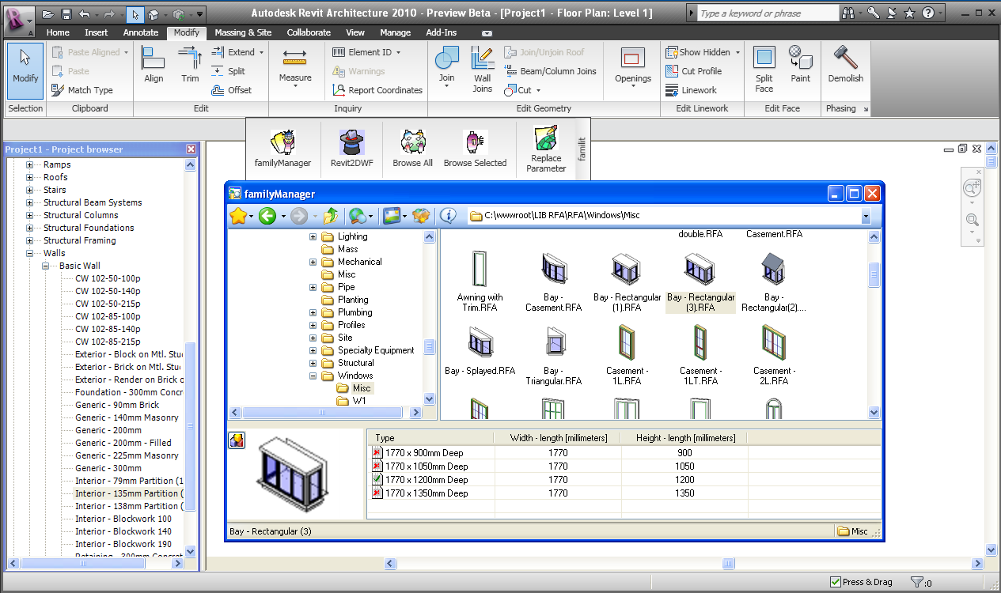The height and width of the screenshot is (593, 1001).
Task: Click the green Back arrow in familyManager
Action: coord(267,215)
